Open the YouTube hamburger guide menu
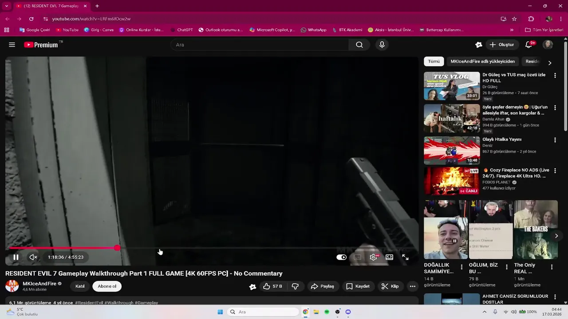Screen dimensions: 568x319 click(12, 45)
